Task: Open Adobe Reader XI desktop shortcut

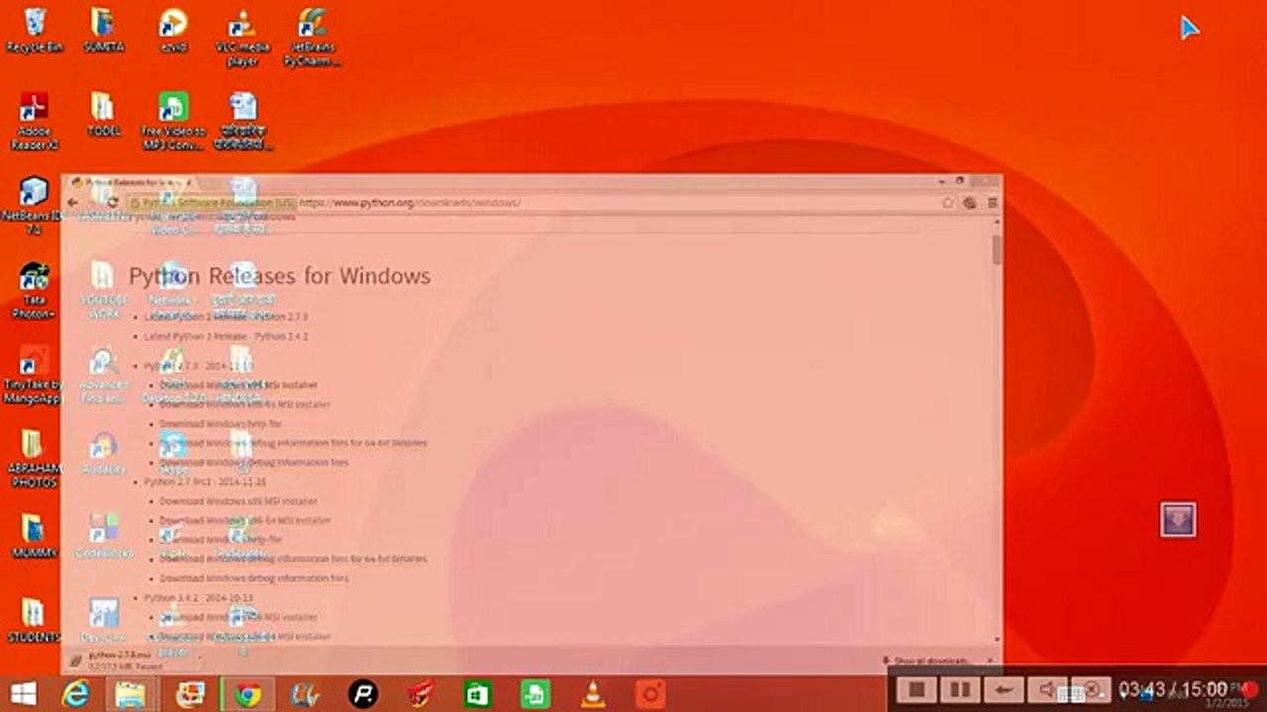Action: click(x=35, y=121)
